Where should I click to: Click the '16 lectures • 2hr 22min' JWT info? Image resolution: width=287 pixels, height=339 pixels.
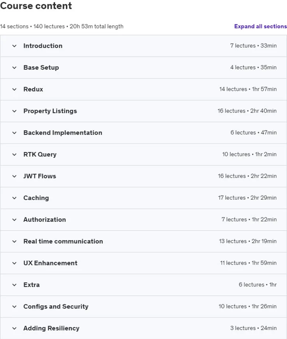click(x=247, y=176)
